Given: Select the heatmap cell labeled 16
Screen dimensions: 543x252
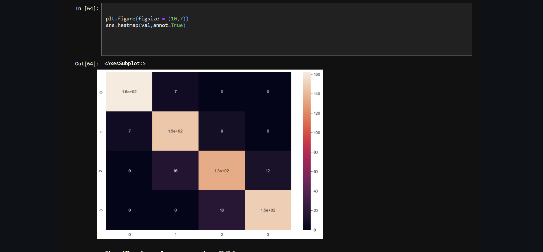Looking at the screenshot, I should pyautogui.click(x=175, y=171).
